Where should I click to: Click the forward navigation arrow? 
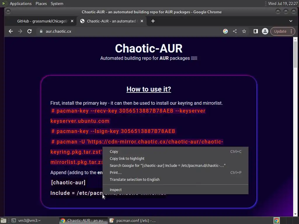(20, 31)
